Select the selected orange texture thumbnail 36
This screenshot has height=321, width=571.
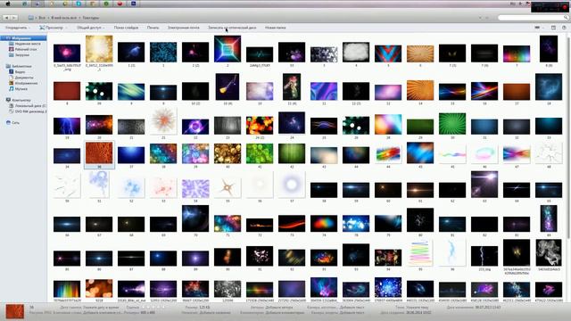99,153
